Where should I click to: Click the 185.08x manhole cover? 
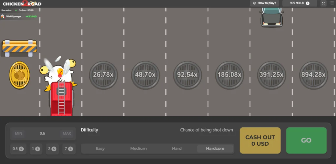click(x=229, y=75)
